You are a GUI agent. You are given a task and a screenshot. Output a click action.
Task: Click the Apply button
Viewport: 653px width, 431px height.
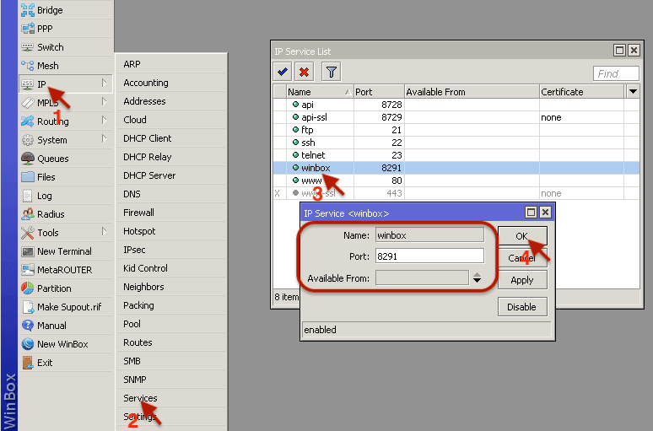pyautogui.click(x=522, y=280)
